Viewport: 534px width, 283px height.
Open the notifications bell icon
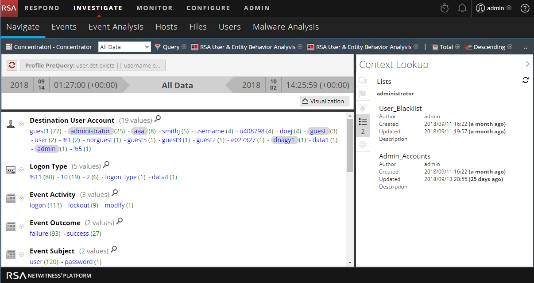coord(462,8)
